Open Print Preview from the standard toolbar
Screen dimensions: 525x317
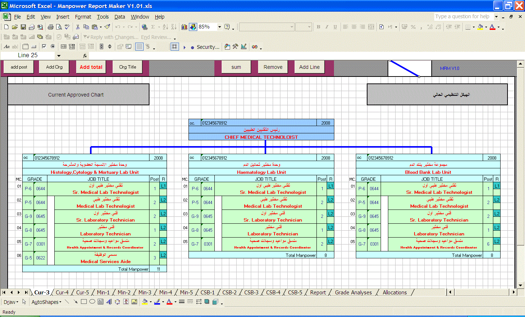click(x=59, y=27)
